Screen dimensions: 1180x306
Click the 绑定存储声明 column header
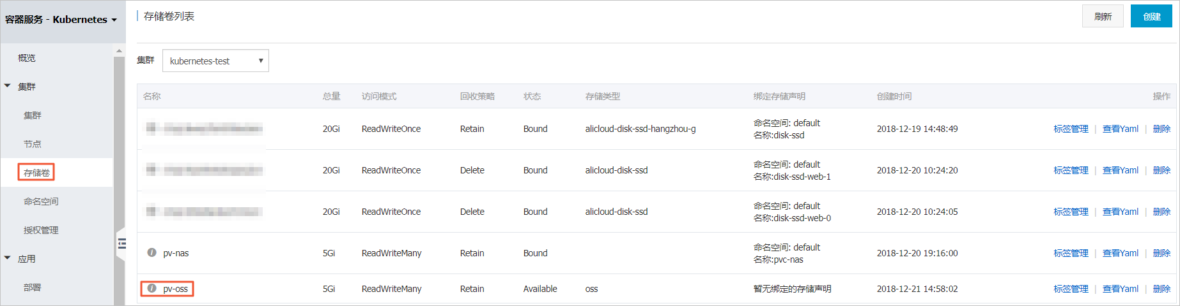[779, 96]
